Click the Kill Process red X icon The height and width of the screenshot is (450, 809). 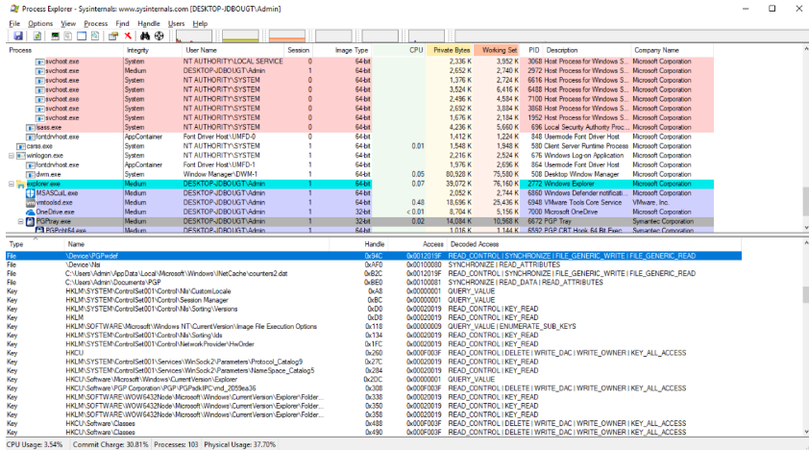[x=128, y=36]
